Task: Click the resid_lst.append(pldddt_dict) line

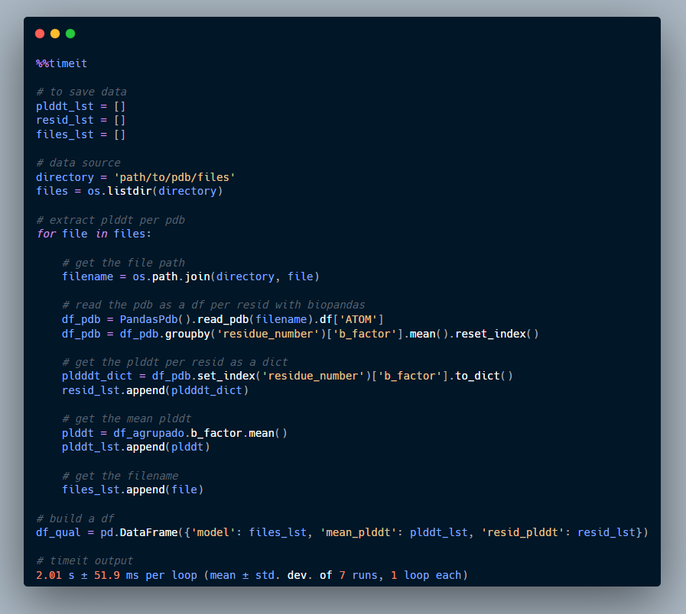Action: (x=155, y=390)
